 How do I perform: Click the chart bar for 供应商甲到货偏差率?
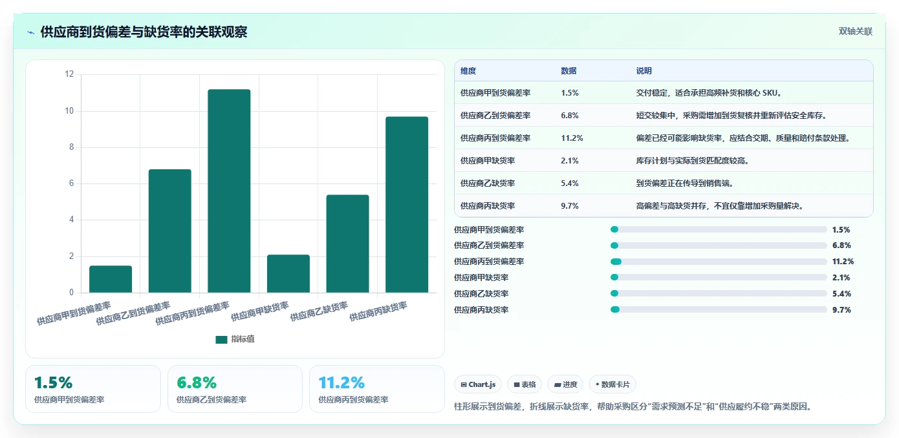coord(111,279)
